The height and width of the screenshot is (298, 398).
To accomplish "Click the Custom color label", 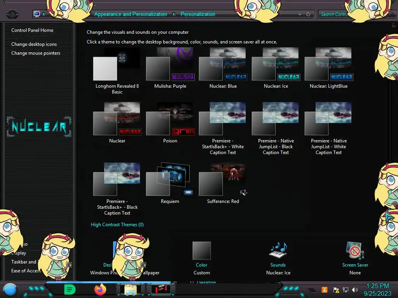I will tap(202, 273).
